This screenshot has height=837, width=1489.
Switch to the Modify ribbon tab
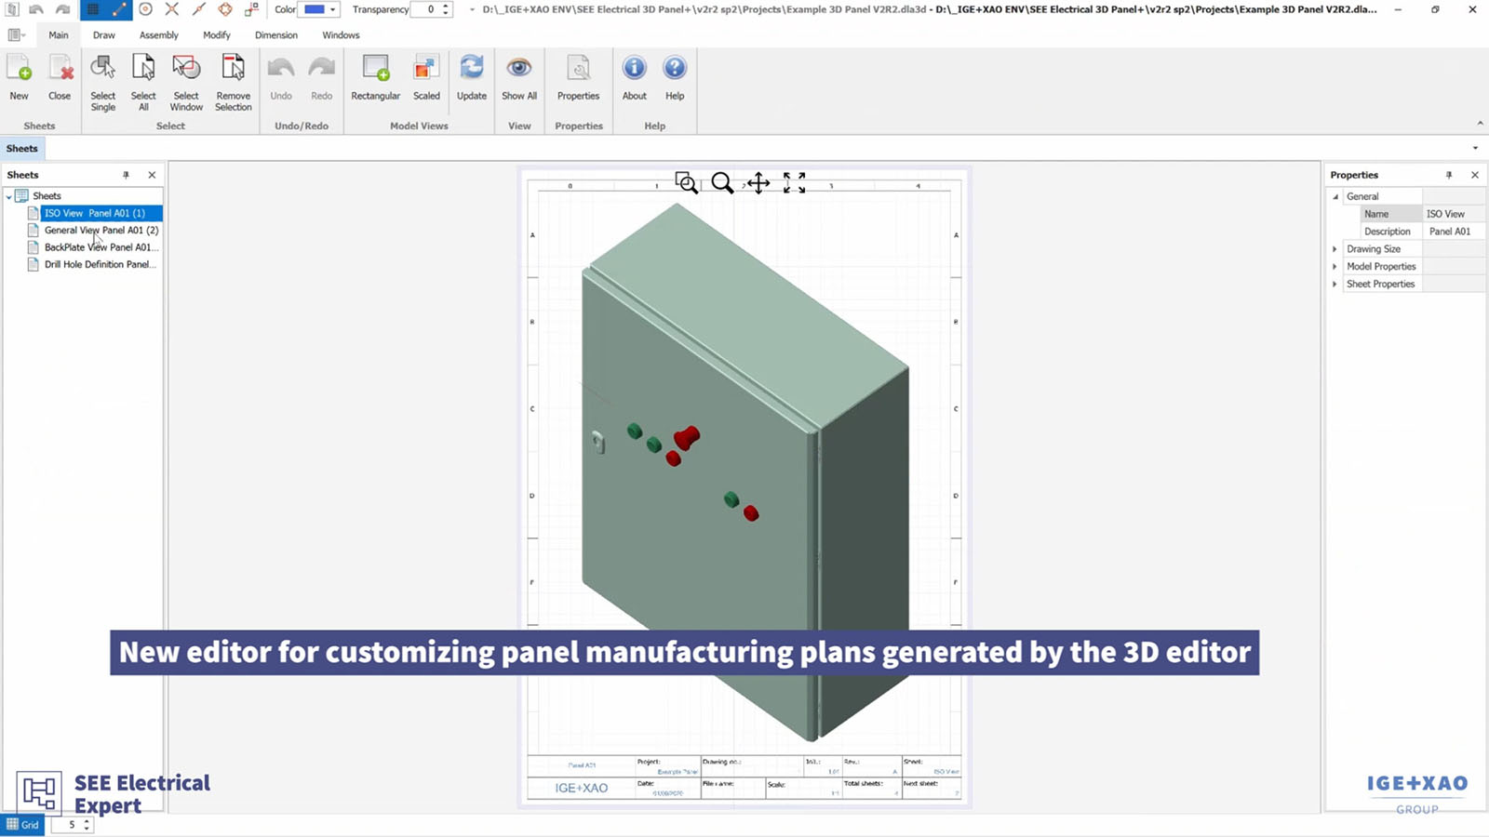(x=217, y=34)
